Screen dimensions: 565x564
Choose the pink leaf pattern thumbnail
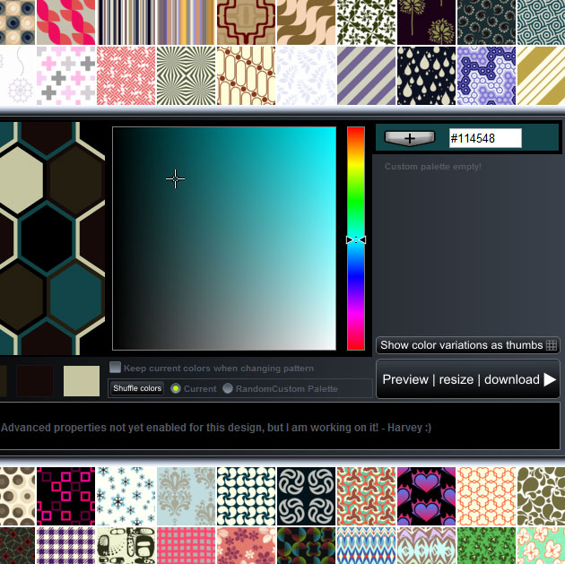[66, 22]
